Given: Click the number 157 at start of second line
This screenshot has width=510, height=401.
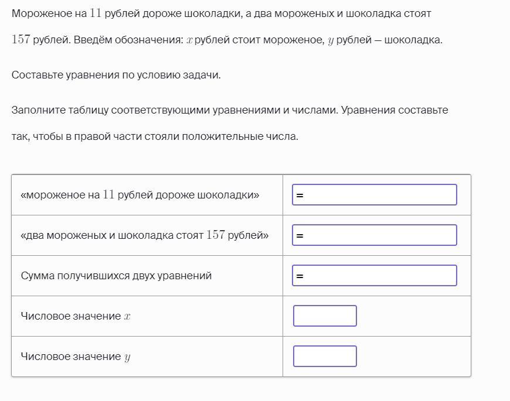Looking at the screenshot, I should click(x=21, y=40).
